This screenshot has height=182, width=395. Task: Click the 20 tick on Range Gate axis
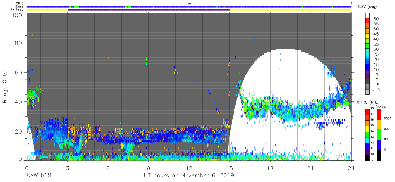click(x=19, y=131)
